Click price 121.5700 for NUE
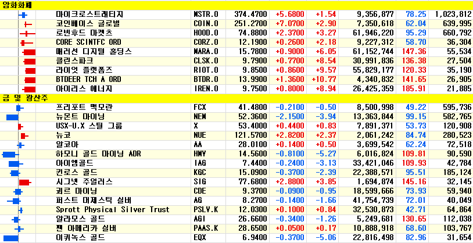 point(250,135)
